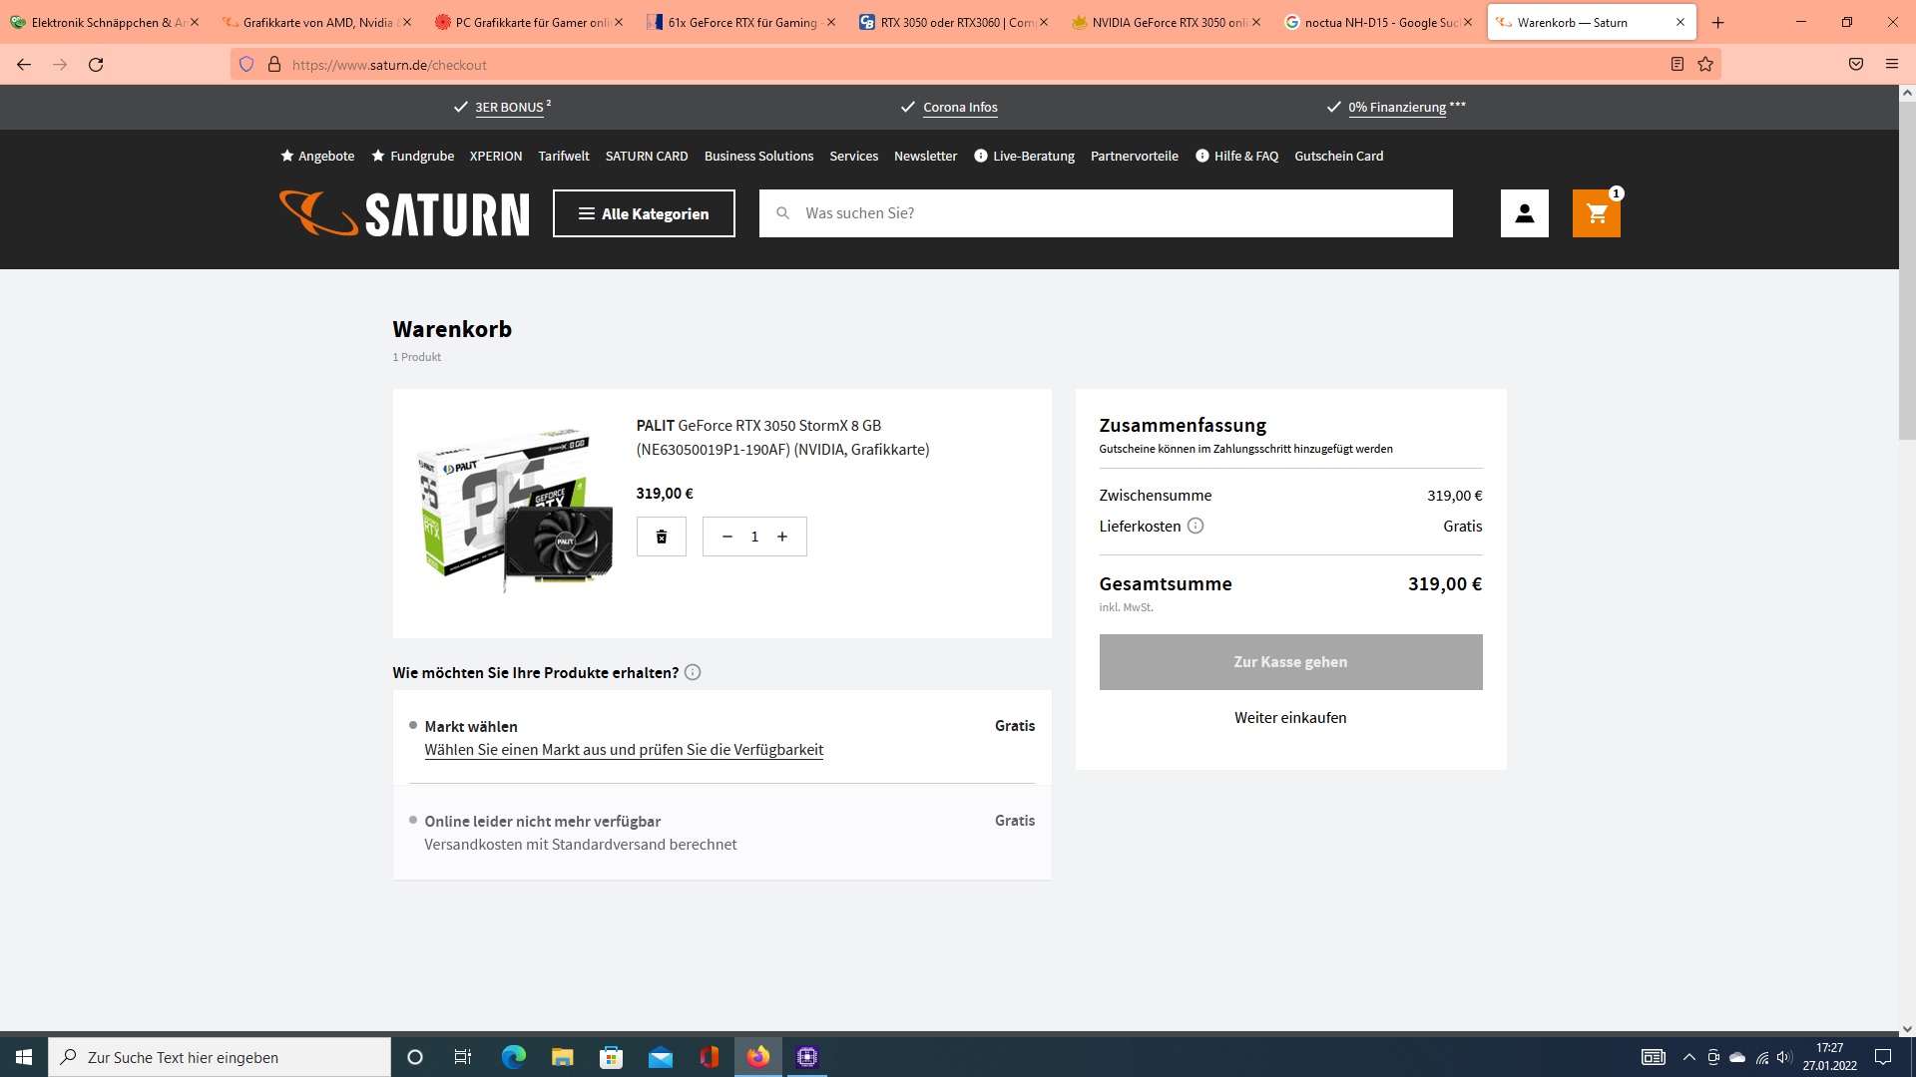This screenshot has height=1077, width=1916.
Task: Bookmark page with star icon
Action: tap(1705, 65)
